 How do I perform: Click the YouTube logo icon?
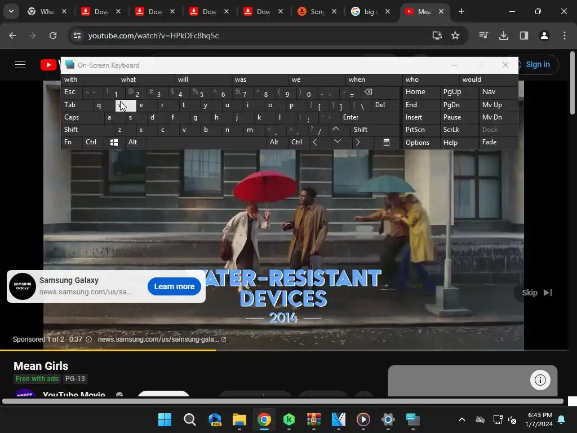pyautogui.click(x=48, y=65)
